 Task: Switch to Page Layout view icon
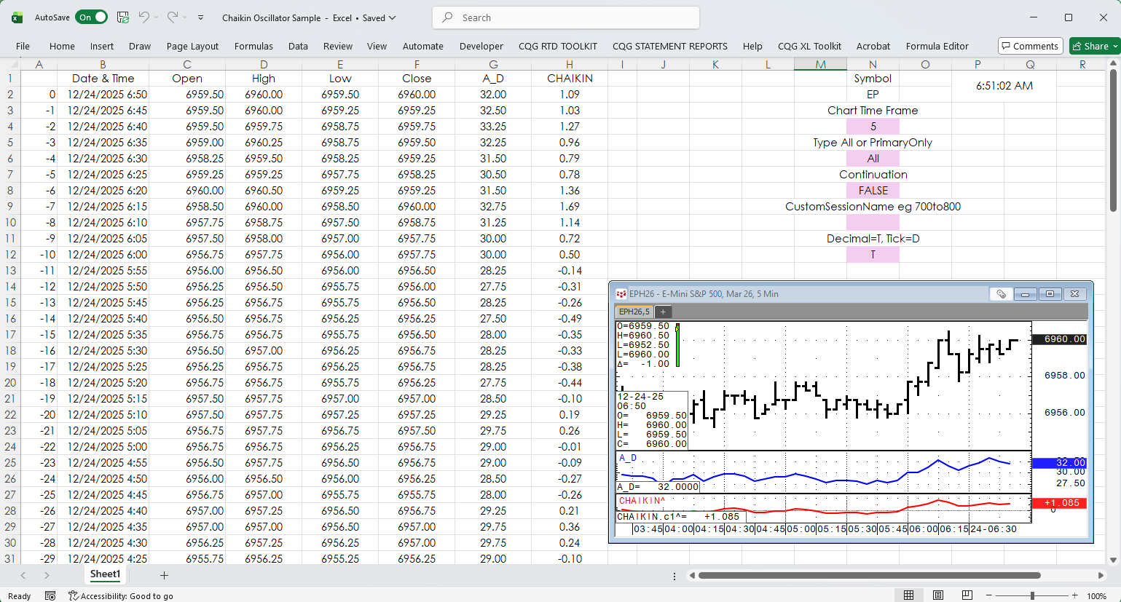click(x=938, y=595)
